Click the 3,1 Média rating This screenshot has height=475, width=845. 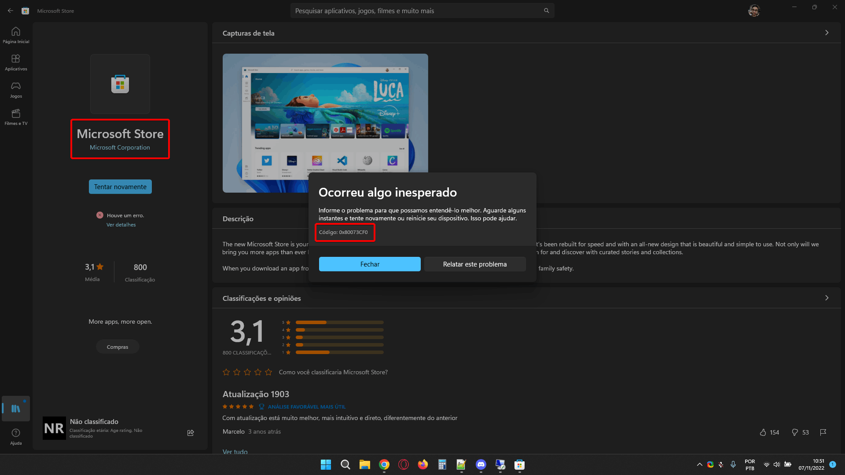93,272
